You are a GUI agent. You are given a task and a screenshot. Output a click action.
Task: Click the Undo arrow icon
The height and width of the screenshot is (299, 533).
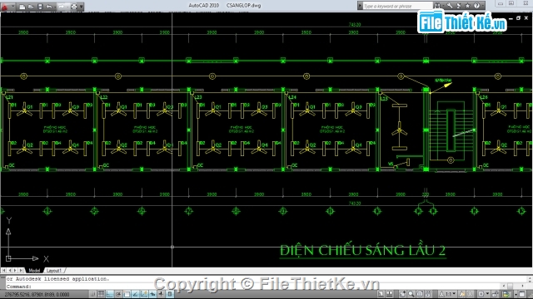(x=49, y=7)
